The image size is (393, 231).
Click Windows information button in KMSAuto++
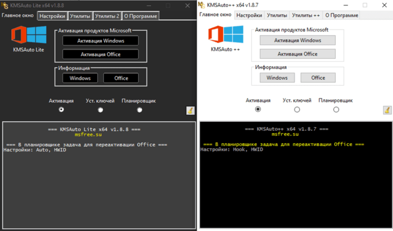pos(277,78)
